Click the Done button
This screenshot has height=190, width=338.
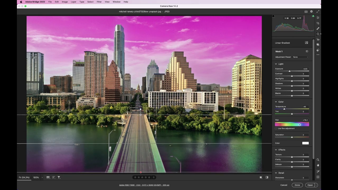tap(297, 185)
